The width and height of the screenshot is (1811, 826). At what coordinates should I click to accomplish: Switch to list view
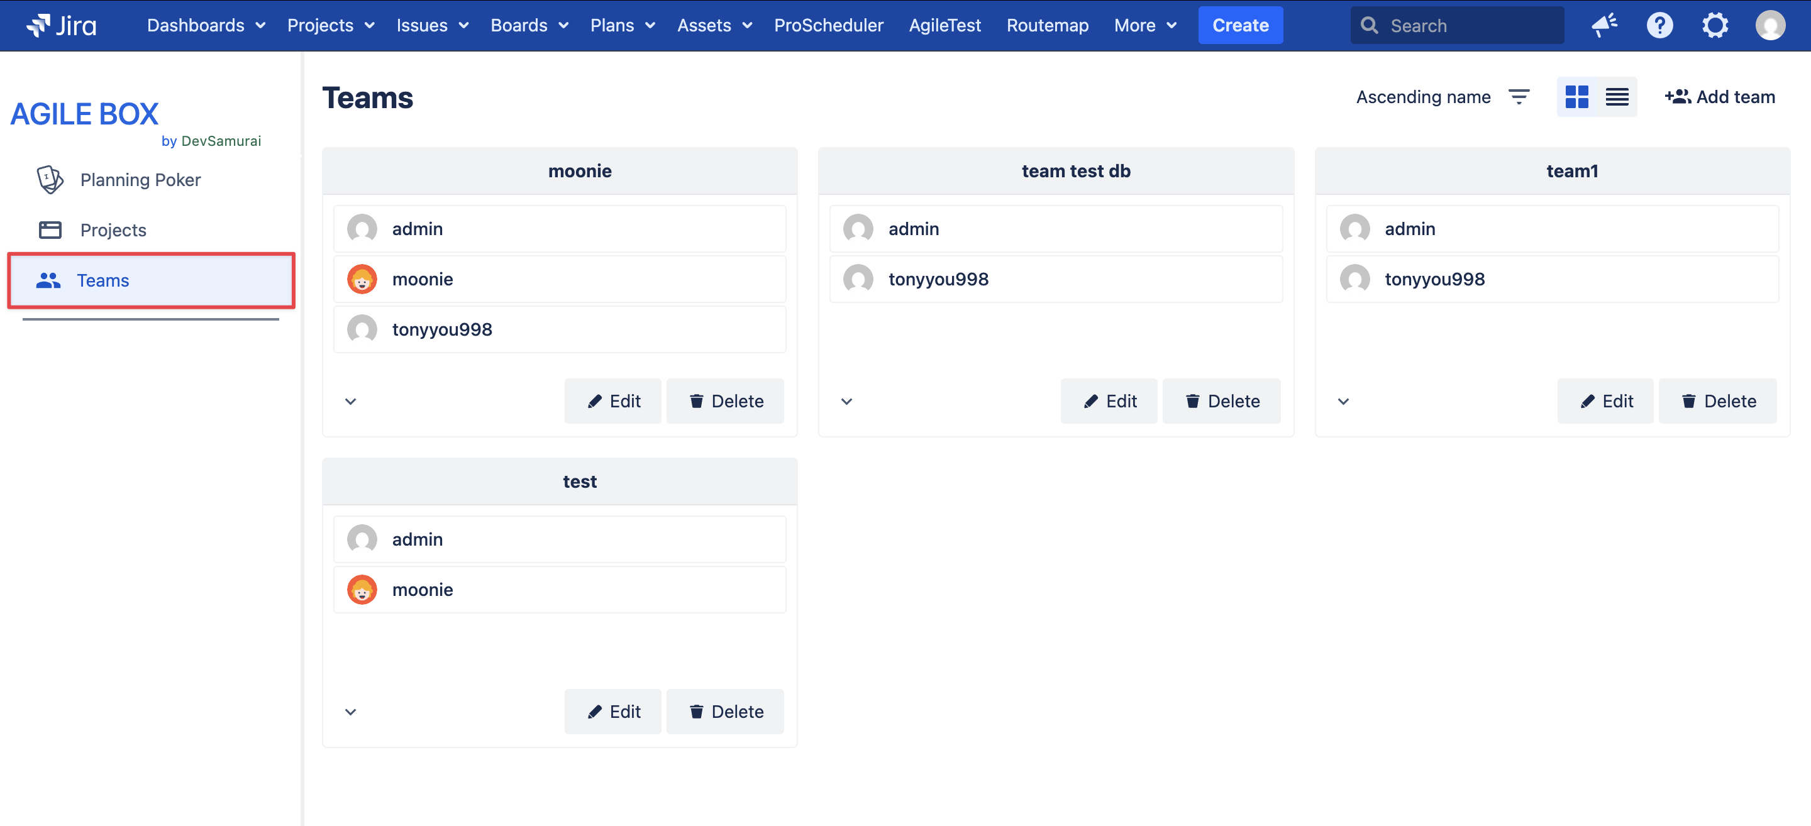(x=1617, y=97)
